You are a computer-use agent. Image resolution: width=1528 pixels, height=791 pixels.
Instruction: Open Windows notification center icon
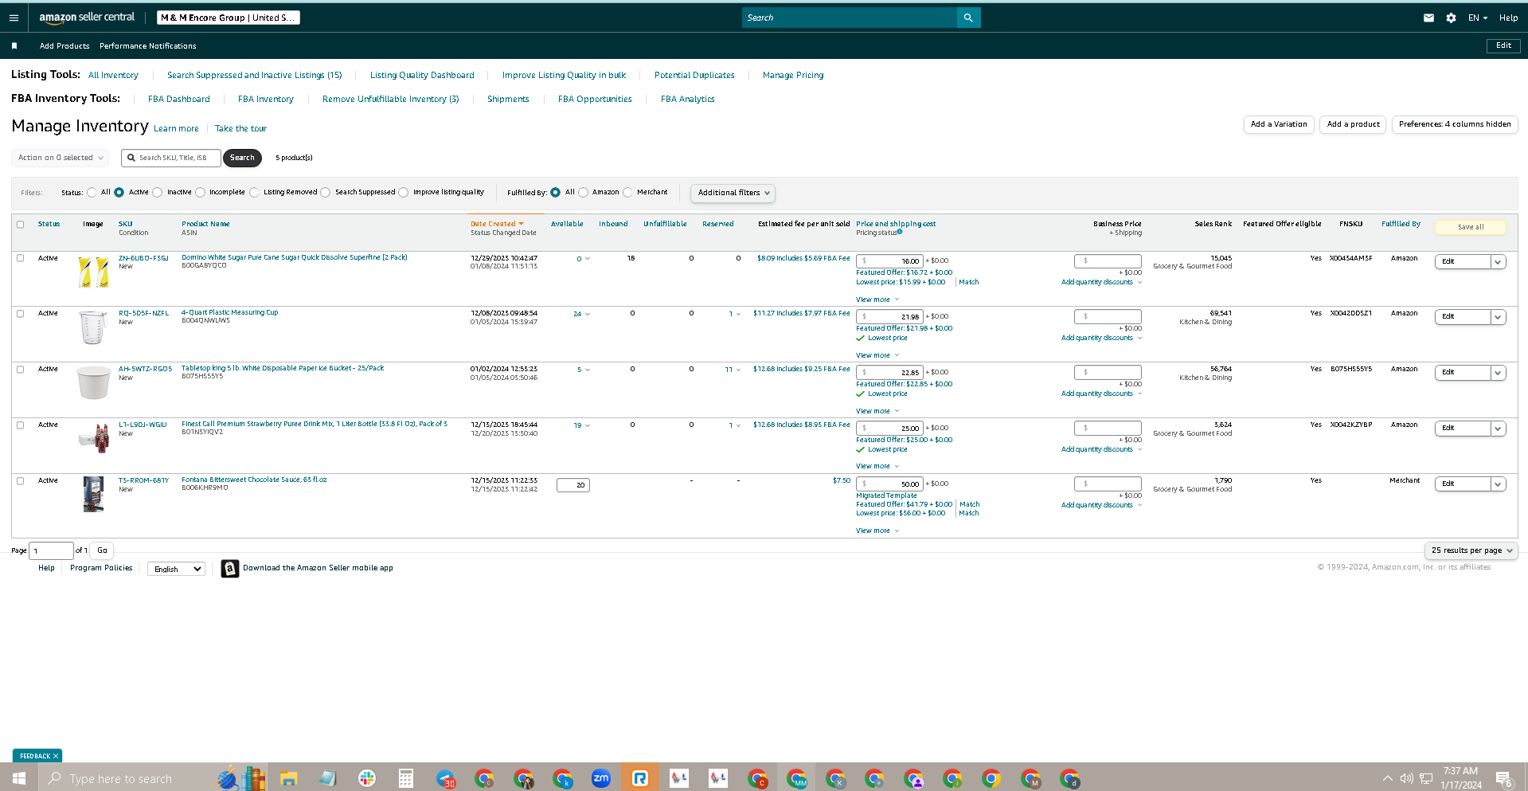click(x=1503, y=779)
